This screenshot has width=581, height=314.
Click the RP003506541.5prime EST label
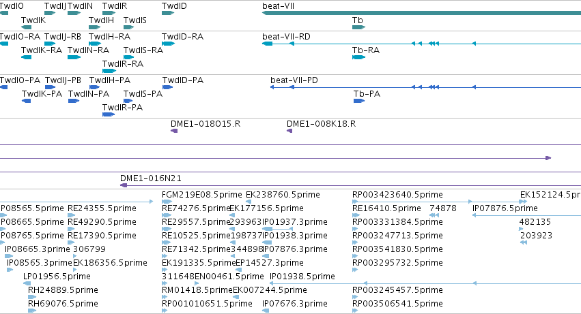(397, 304)
